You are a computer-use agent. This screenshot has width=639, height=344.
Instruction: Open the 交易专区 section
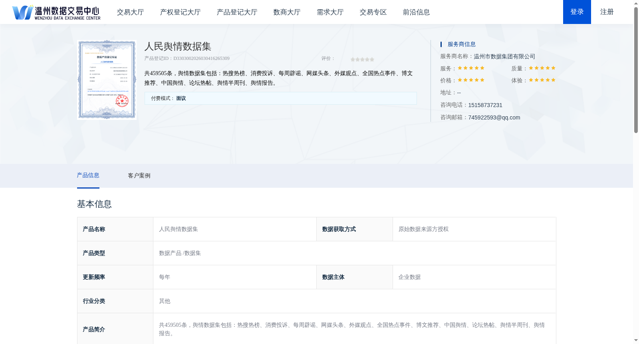[x=373, y=12]
